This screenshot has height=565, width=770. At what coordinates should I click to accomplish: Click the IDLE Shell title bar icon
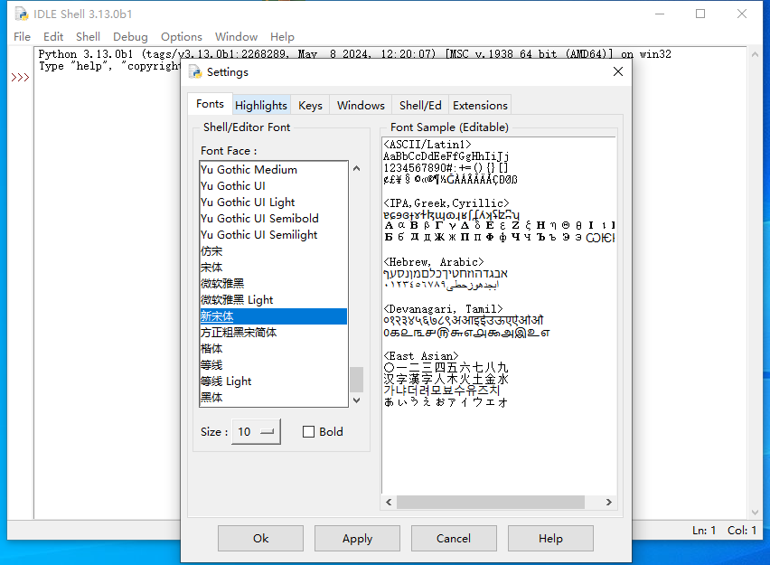(20, 14)
